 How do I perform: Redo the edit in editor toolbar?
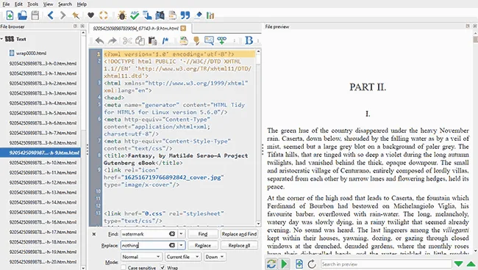[113, 40]
